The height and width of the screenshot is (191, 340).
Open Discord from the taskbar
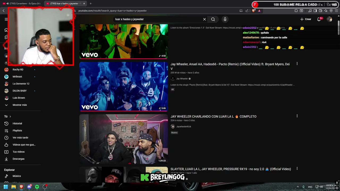tap(29, 187)
